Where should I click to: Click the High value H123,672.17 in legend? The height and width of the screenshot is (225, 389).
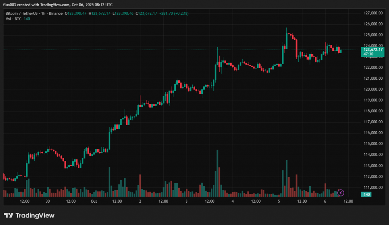pyautogui.click(x=100, y=13)
